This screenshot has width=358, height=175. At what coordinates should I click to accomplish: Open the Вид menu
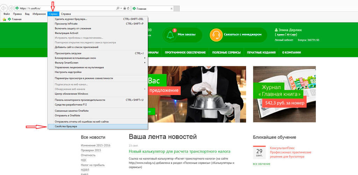tap(27, 14)
